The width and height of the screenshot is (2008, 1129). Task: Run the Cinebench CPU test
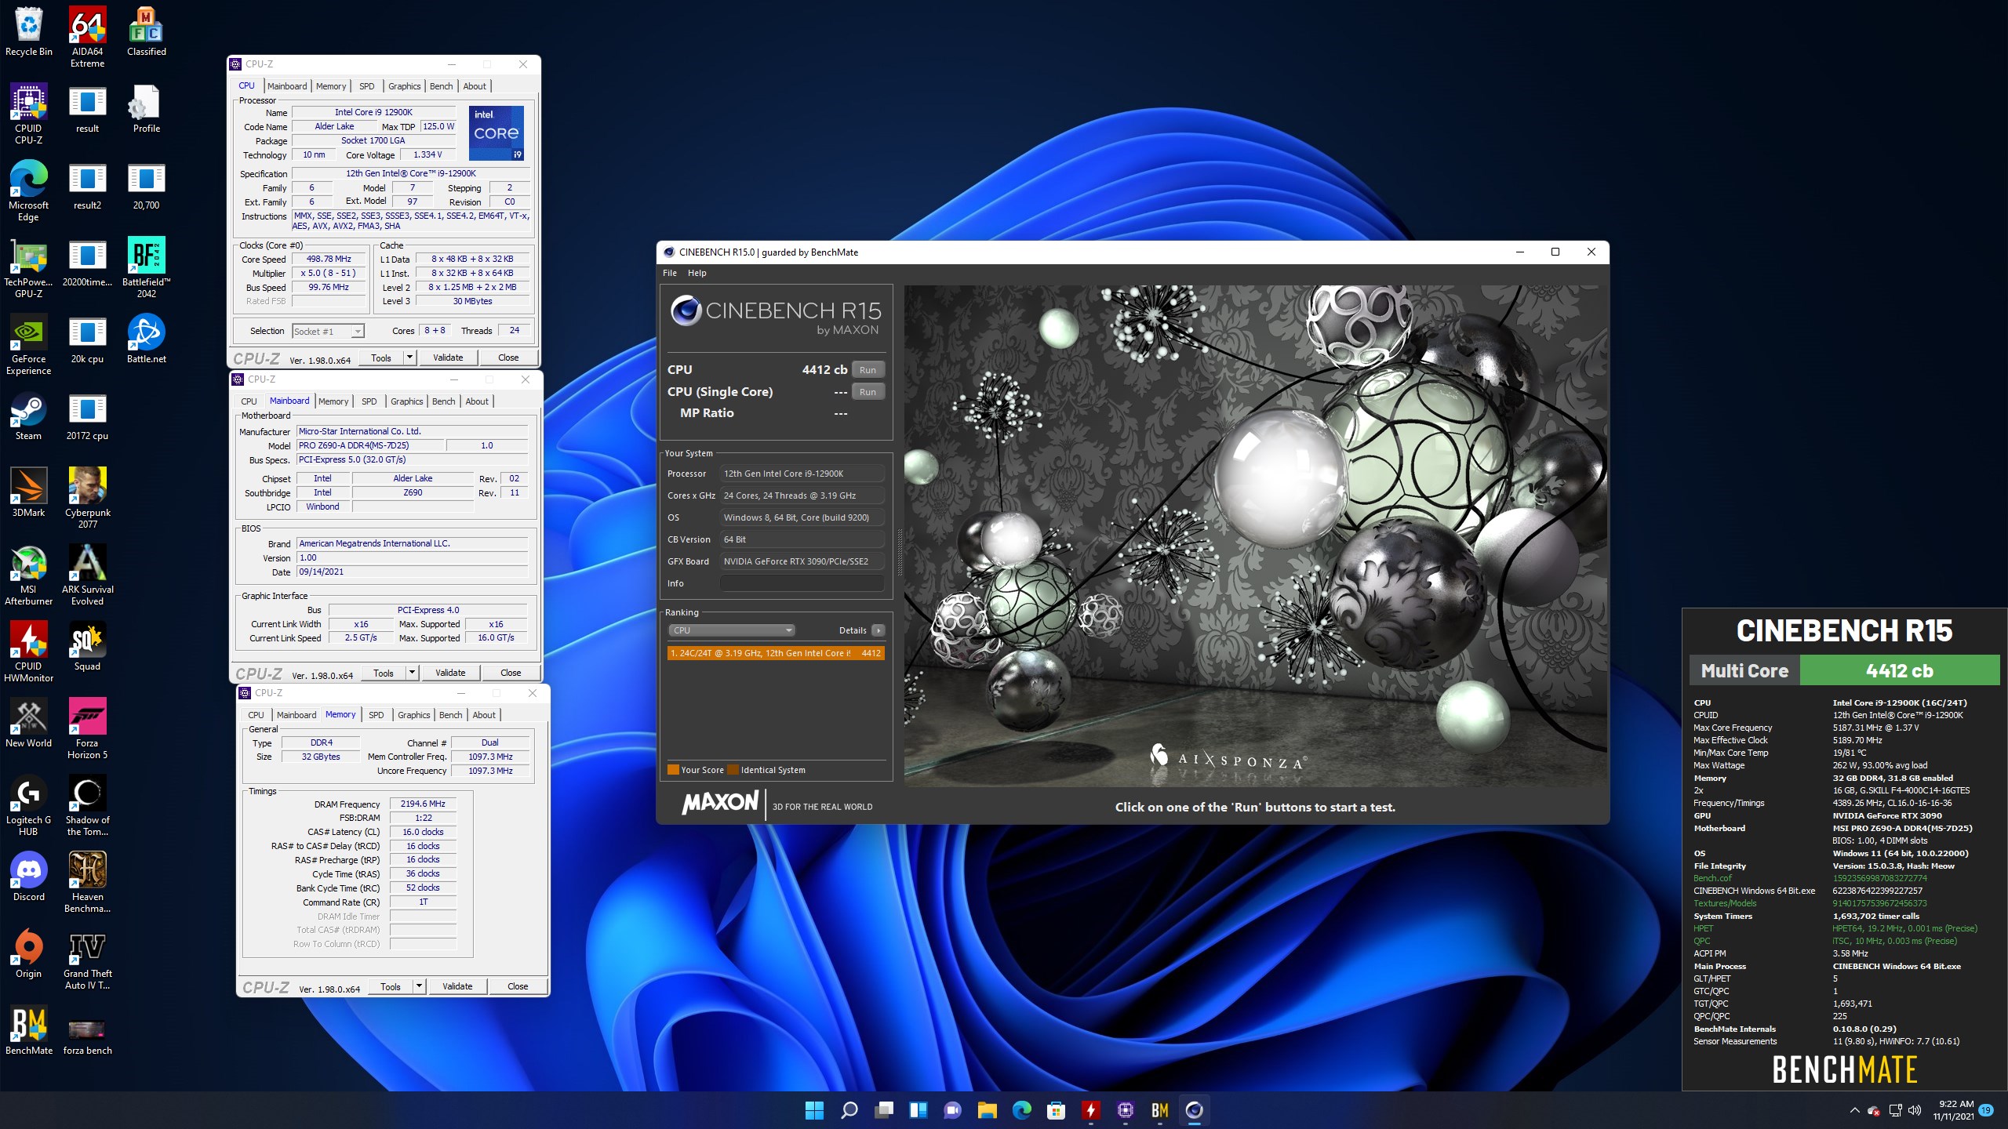coord(868,370)
